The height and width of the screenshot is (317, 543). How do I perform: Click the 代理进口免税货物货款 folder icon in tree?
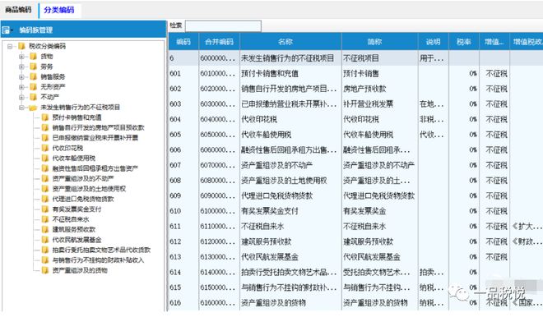45,199
